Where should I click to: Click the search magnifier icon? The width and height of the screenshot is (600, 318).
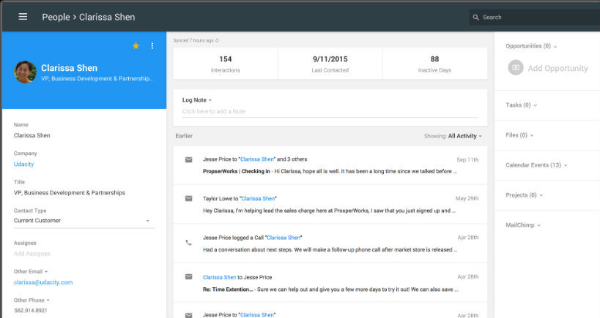(476, 17)
